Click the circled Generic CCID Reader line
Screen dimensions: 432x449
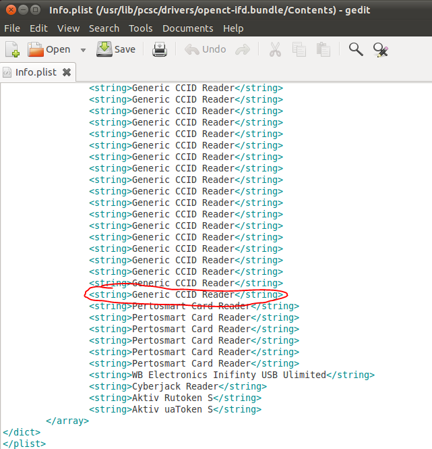[x=186, y=294]
